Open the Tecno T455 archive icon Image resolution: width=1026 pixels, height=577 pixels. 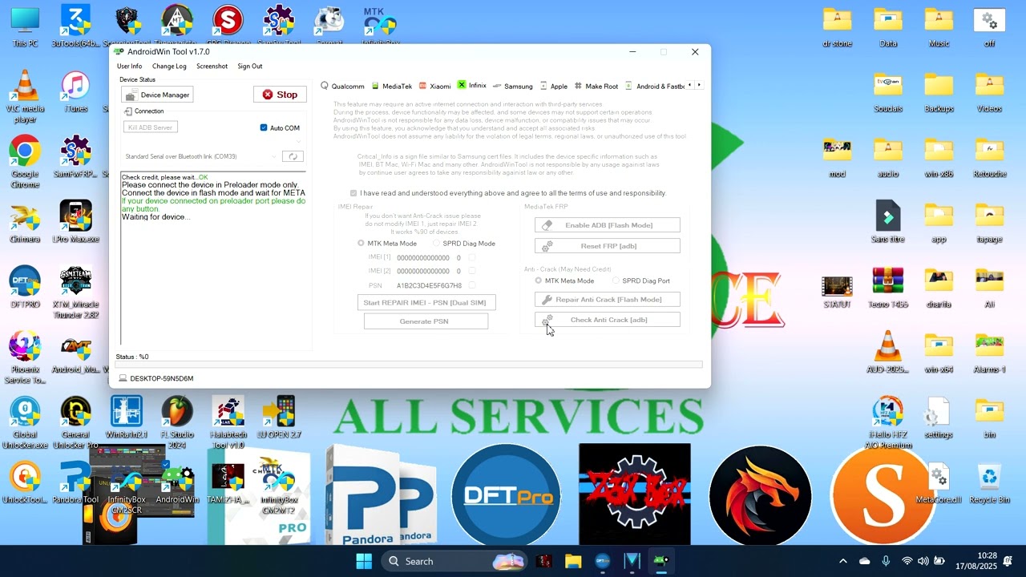[x=887, y=288]
